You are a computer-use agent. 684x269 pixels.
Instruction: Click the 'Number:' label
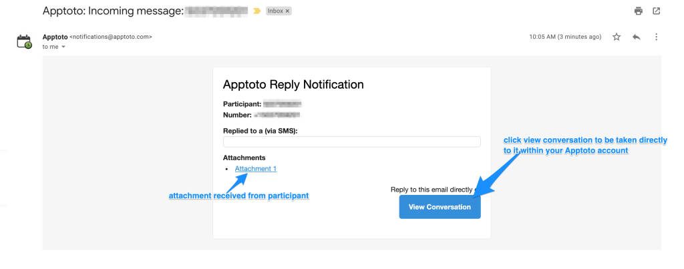(x=237, y=115)
